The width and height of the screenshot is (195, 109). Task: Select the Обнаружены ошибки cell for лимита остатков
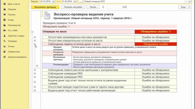tap(156, 44)
